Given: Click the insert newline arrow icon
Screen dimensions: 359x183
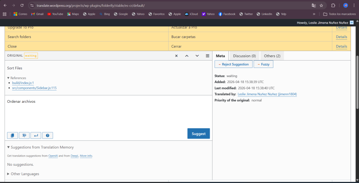Looking at the screenshot, I should coord(36,135).
